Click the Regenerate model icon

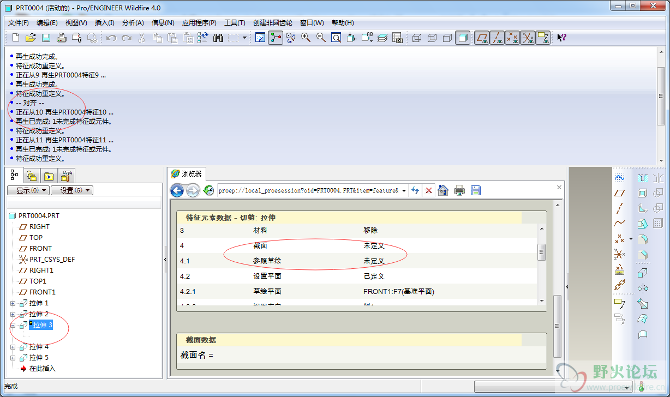point(203,38)
